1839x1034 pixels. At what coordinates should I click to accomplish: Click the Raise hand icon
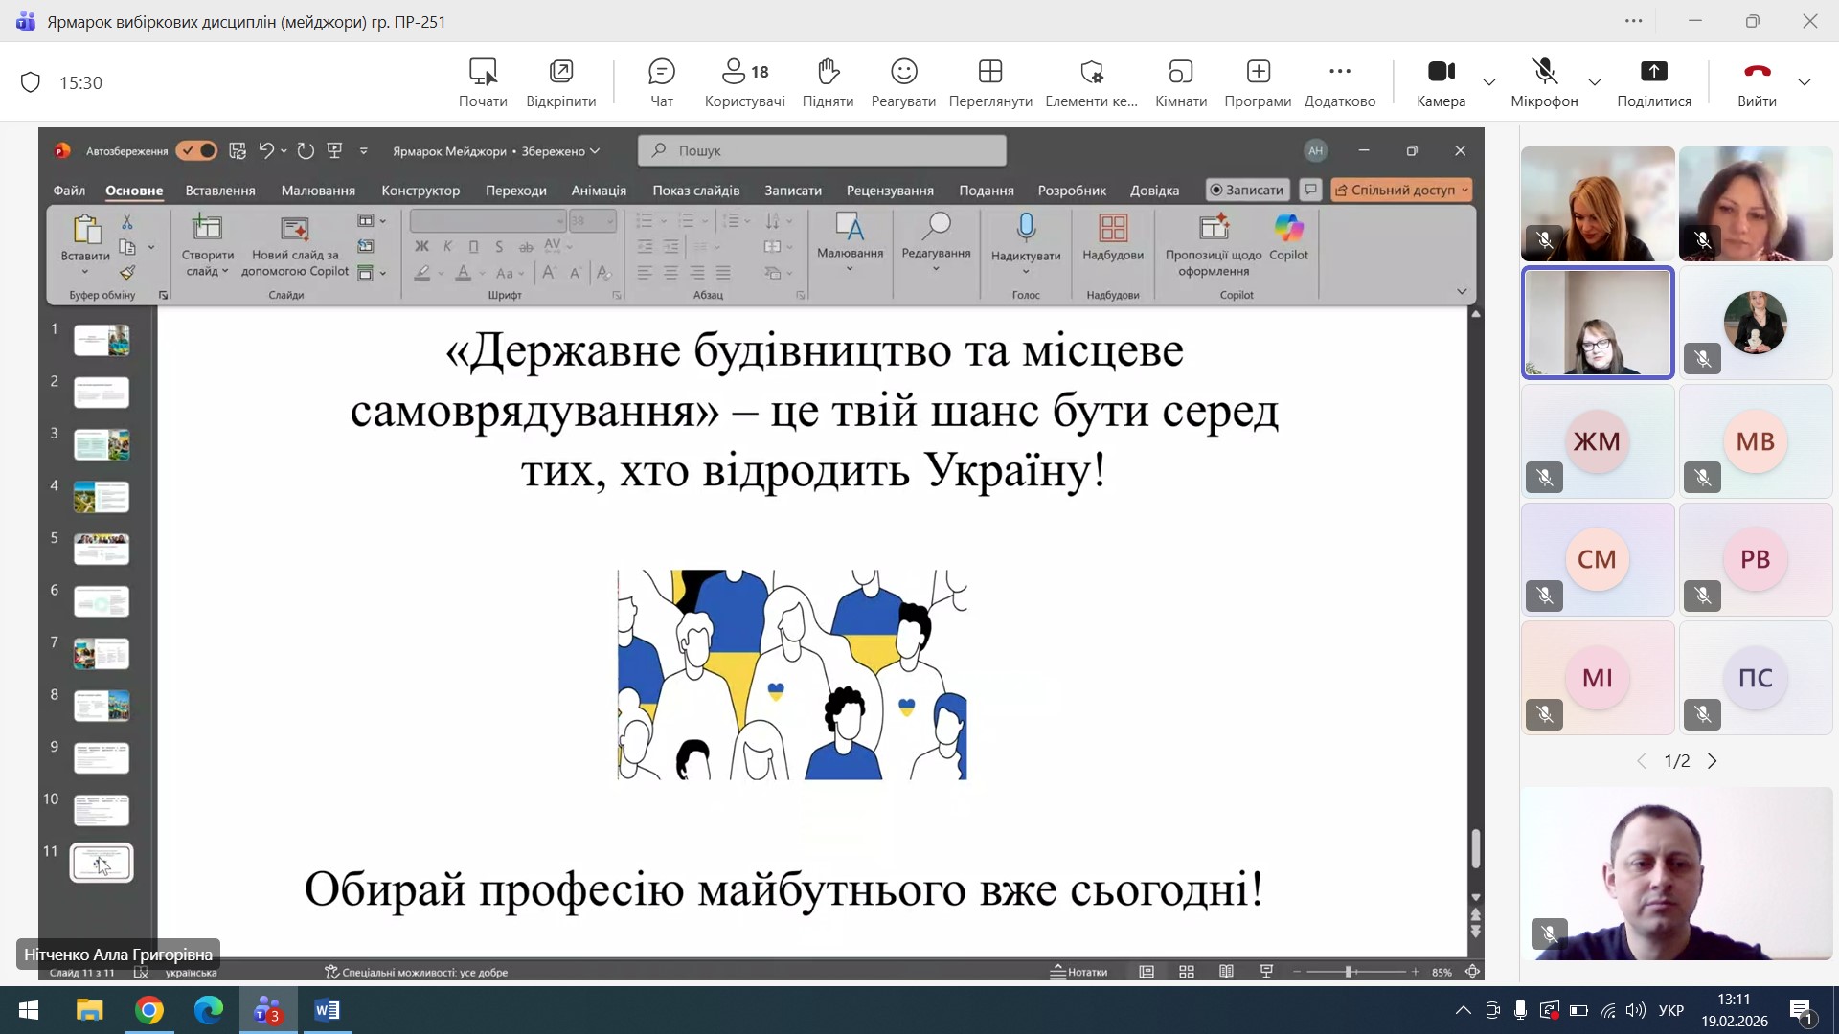tap(828, 82)
